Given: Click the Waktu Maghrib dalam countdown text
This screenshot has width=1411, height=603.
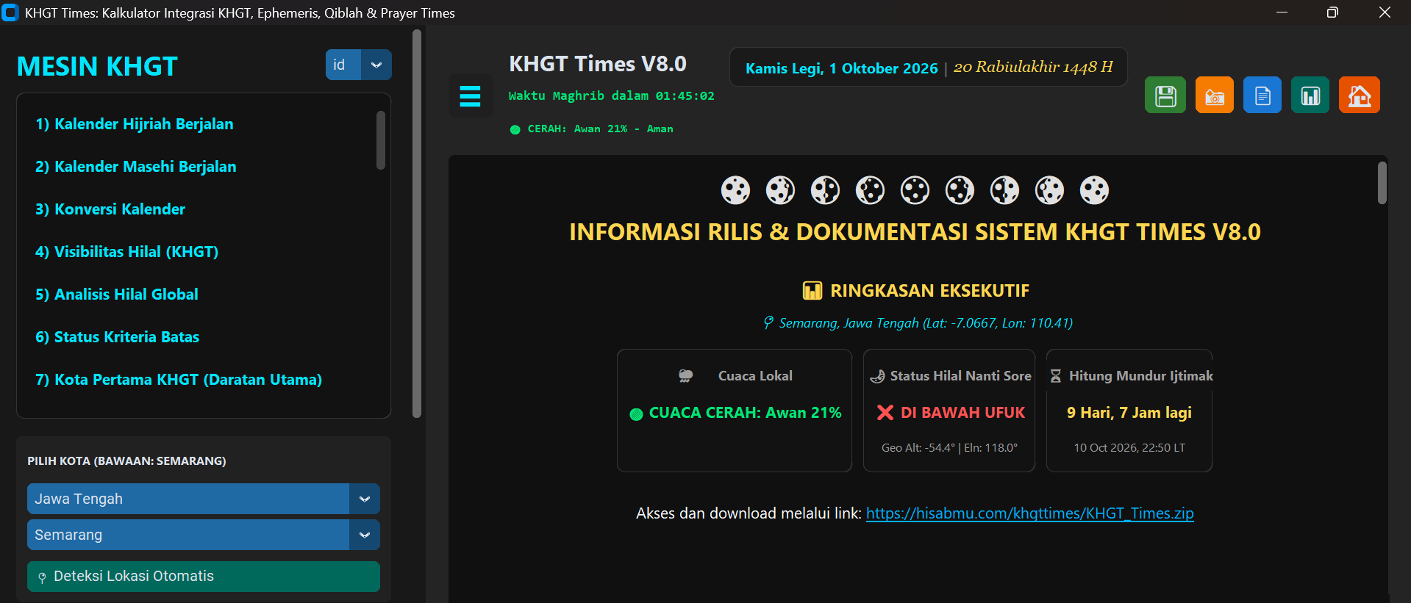Looking at the screenshot, I should (x=612, y=96).
